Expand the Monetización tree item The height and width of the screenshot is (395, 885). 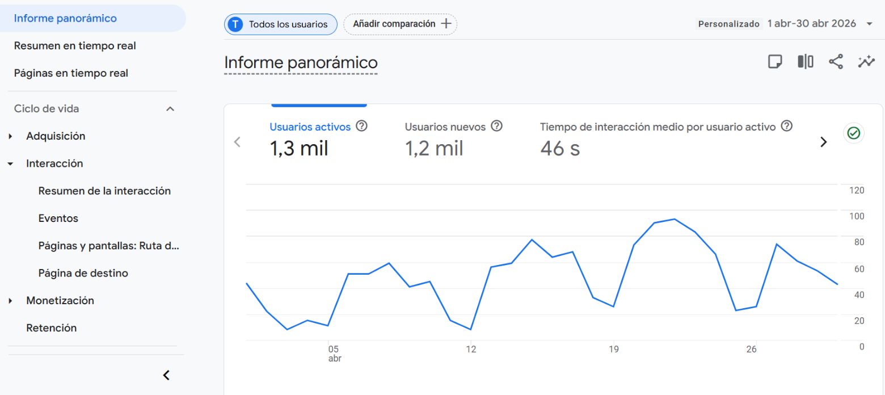click(10, 301)
